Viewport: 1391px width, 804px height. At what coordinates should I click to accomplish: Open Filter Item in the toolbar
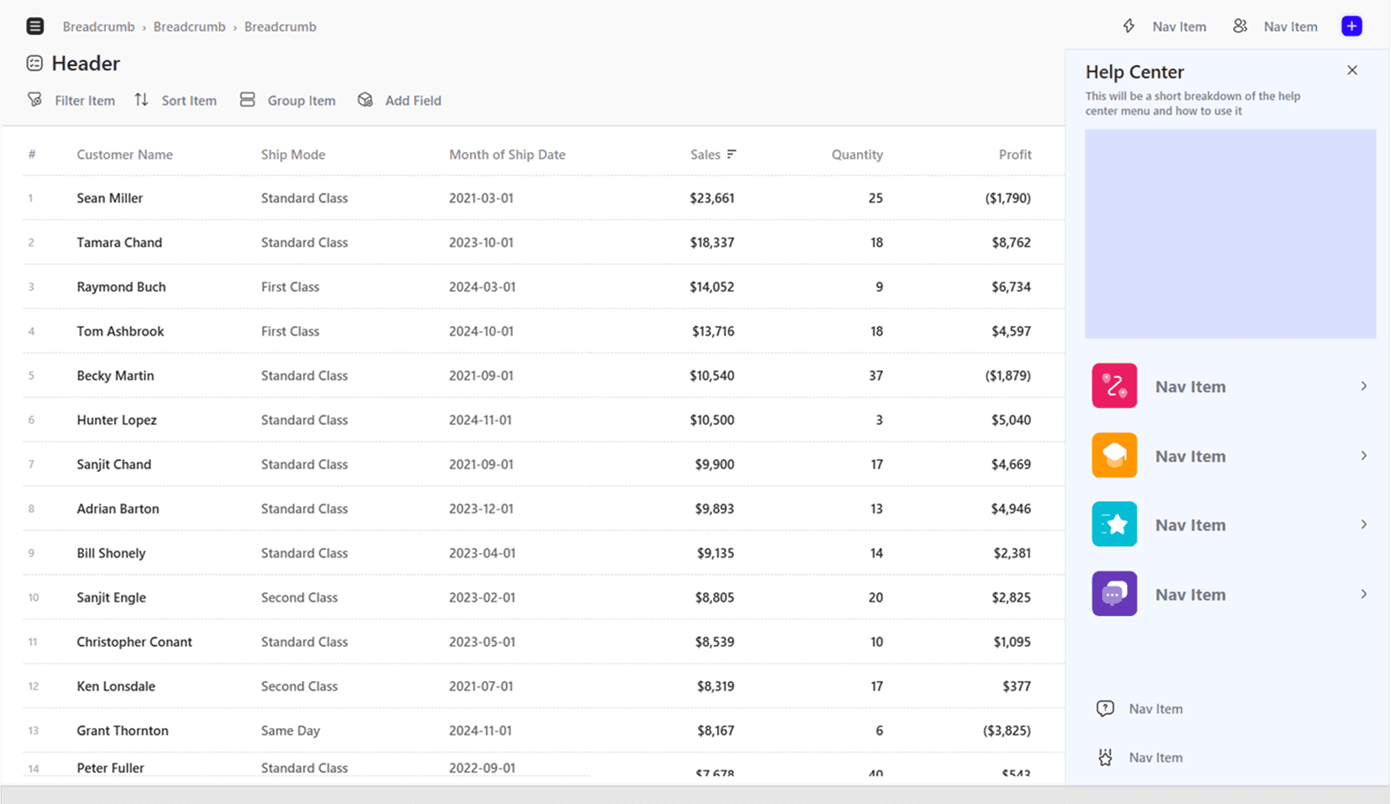(72, 101)
